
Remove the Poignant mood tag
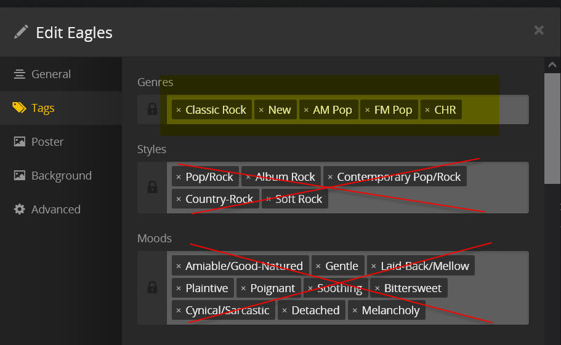click(243, 288)
